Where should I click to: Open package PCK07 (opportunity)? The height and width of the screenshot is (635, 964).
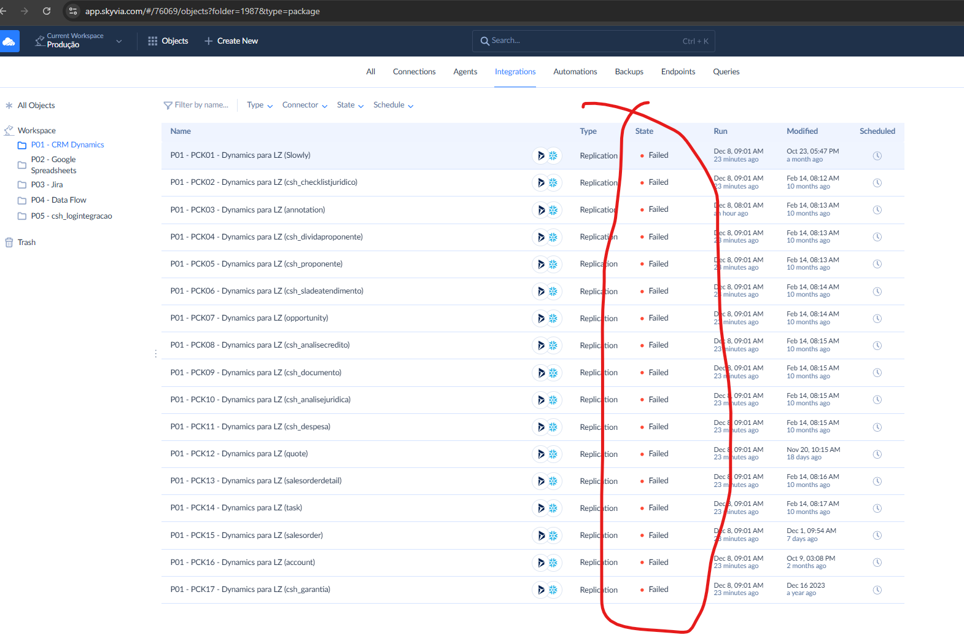click(249, 318)
